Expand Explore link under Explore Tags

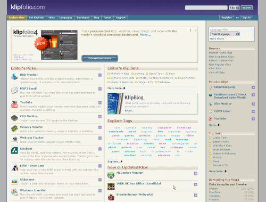[x=115, y=161]
